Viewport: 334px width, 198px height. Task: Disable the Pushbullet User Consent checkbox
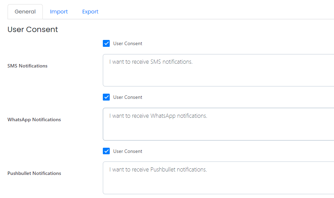106,151
